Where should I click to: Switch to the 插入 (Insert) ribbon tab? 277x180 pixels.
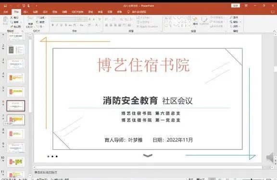click(x=26, y=12)
